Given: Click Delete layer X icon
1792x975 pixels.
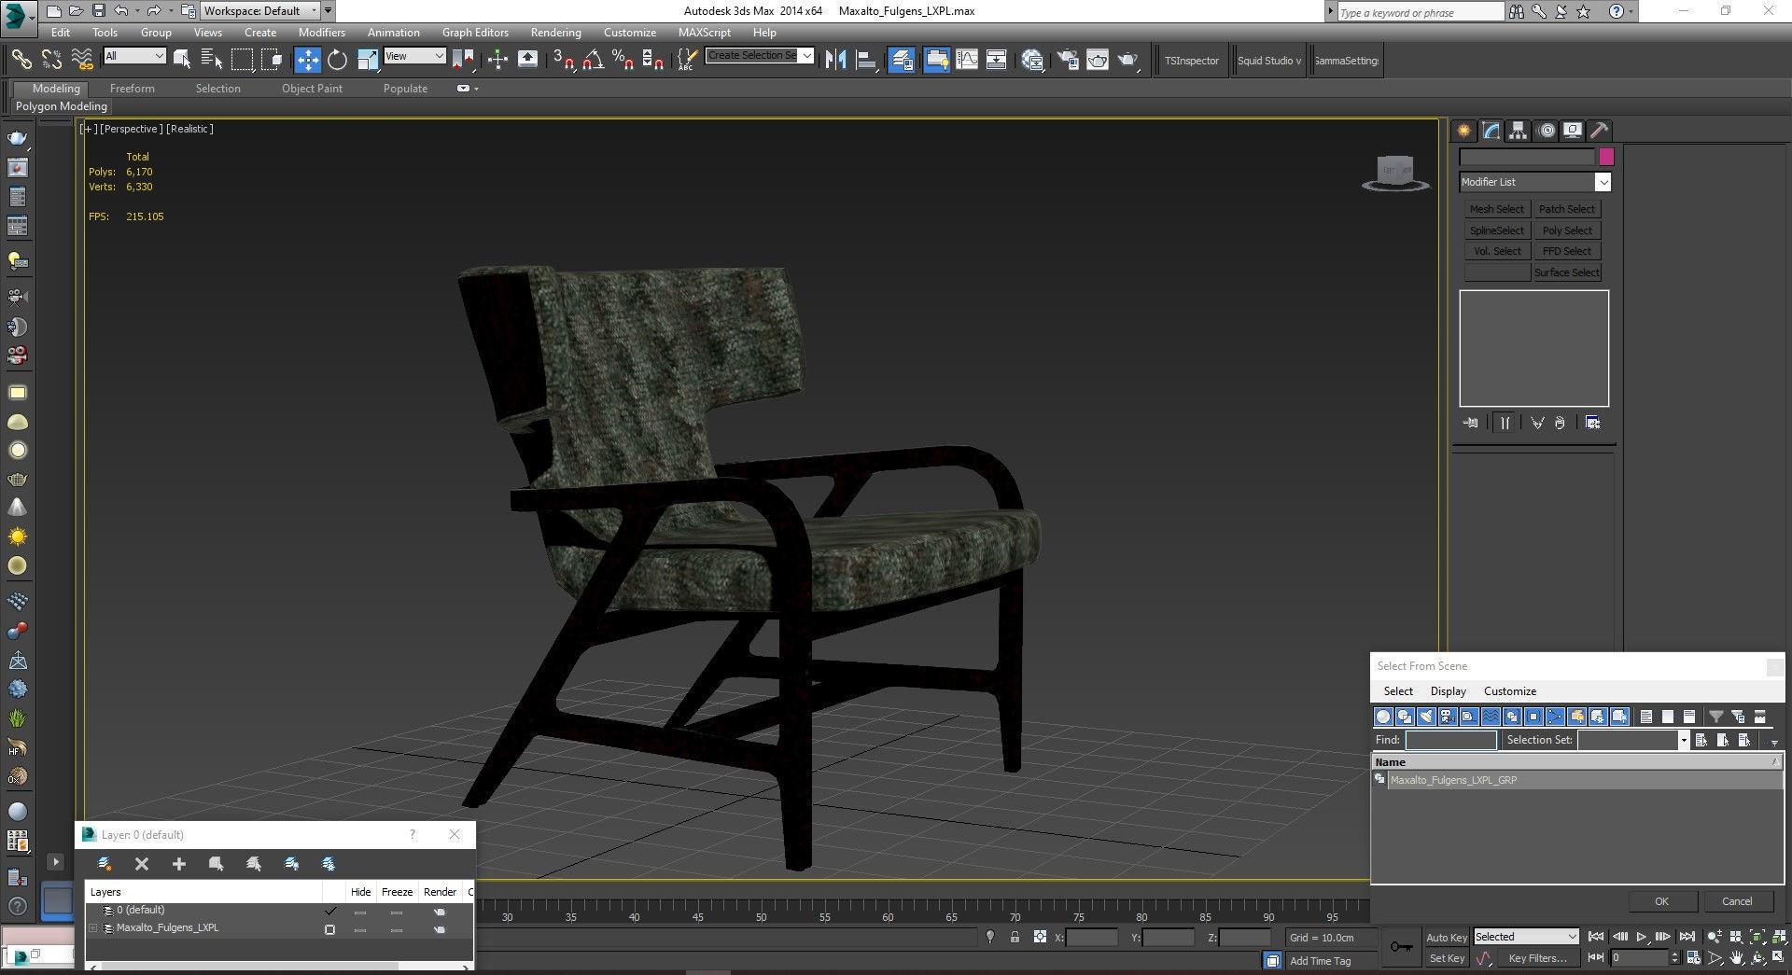Looking at the screenshot, I should (142, 864).
